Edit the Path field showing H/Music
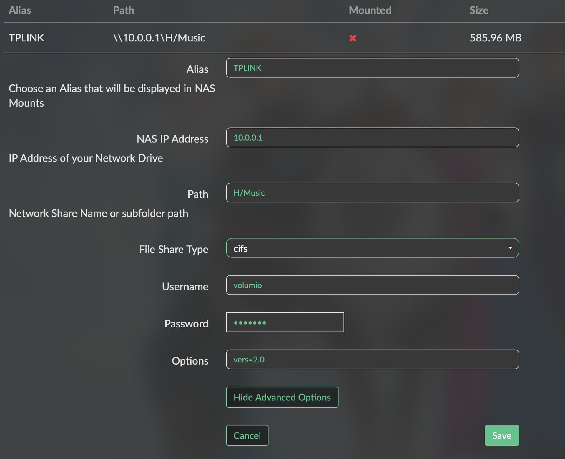Screen dimensions: 565x459 click(x=372, y=193)
